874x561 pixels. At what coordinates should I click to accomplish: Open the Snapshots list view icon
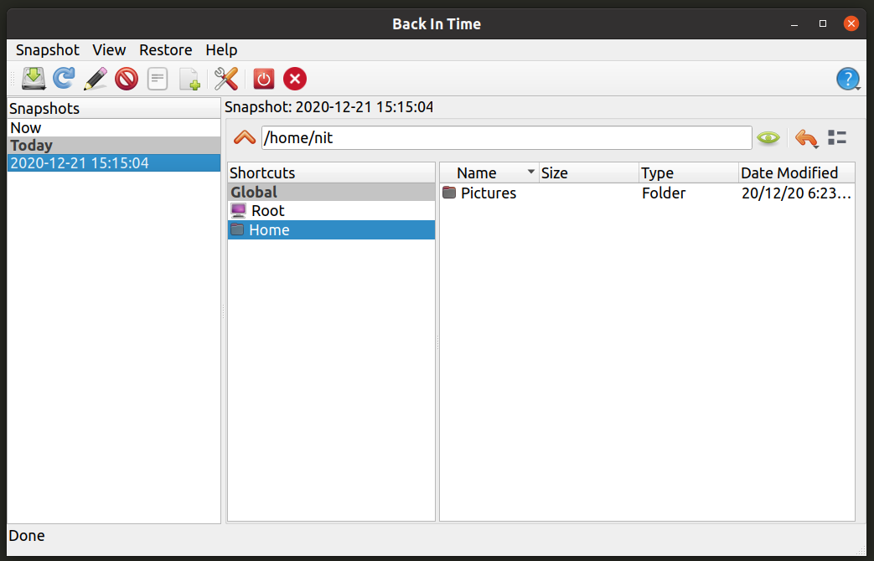coord(837,137)
